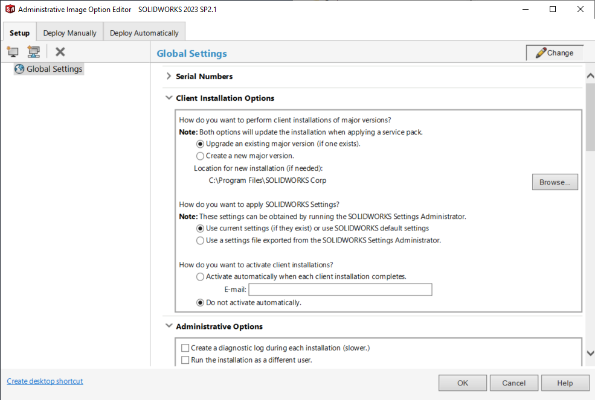Click Browse for installation location
This screenshot has width=595, height=400.
click(x=555, y=182)
